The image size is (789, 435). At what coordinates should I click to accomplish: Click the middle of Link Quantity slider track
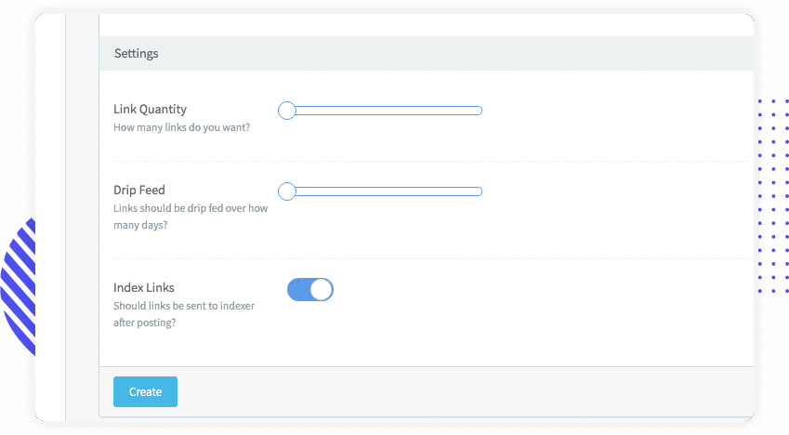(385, 111)
